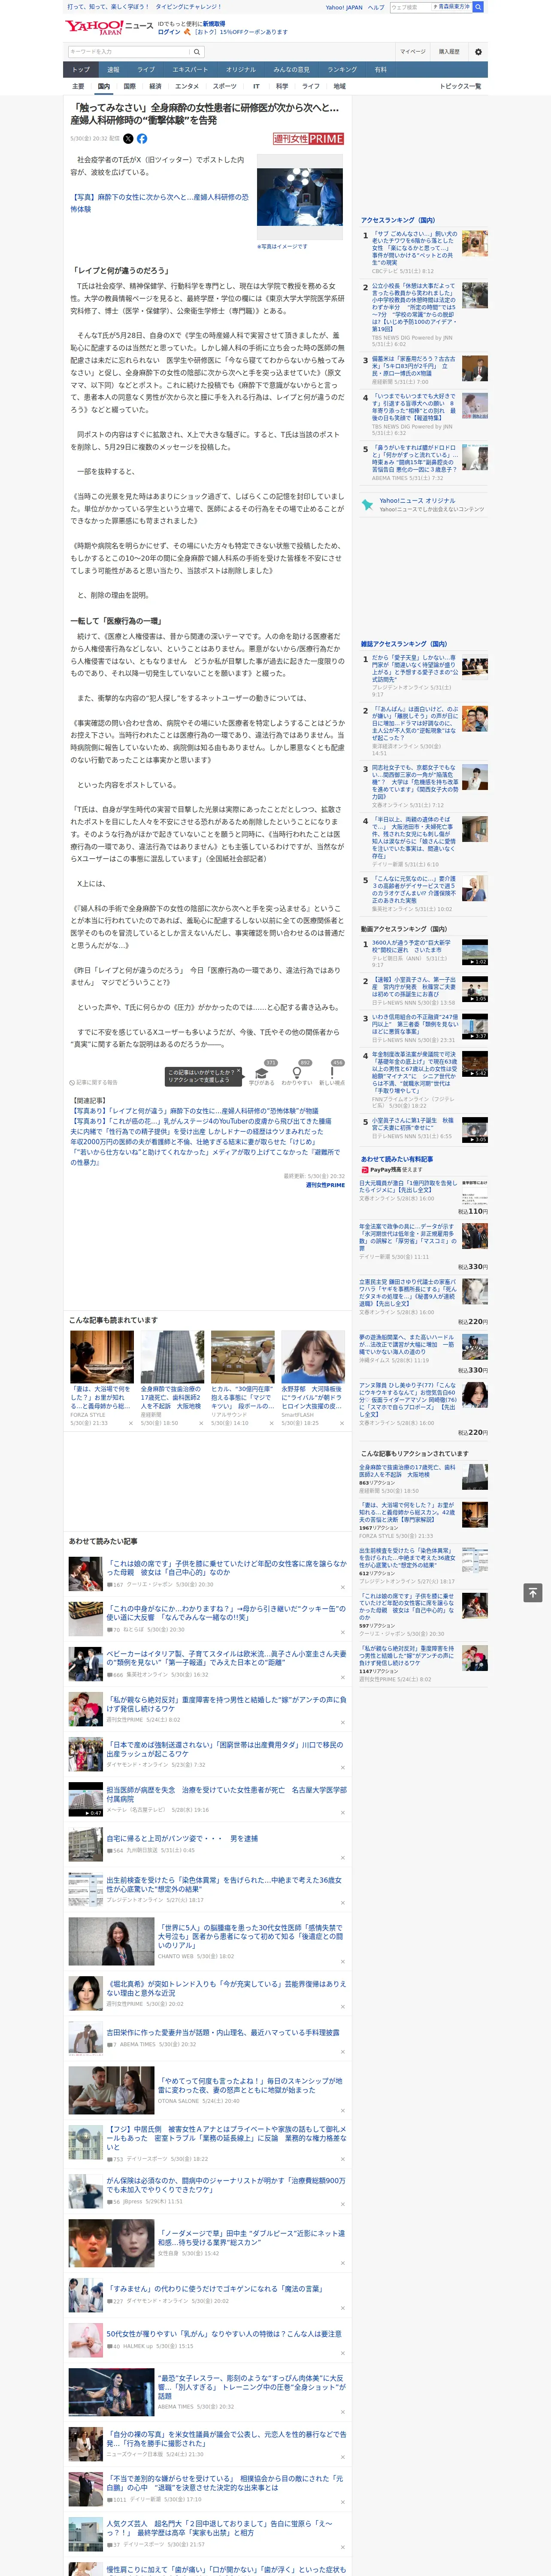Image resolution: width=551 pixels, height=2576 pixels.
Task: Open the トピックス一覧 link
Action: pos(460,86)
